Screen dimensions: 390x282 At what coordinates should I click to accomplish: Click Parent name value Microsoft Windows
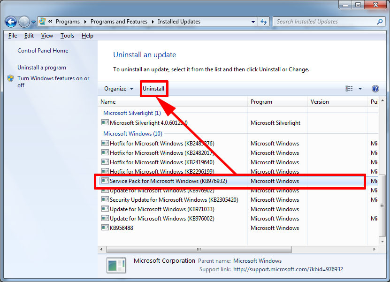pos(258,261)
